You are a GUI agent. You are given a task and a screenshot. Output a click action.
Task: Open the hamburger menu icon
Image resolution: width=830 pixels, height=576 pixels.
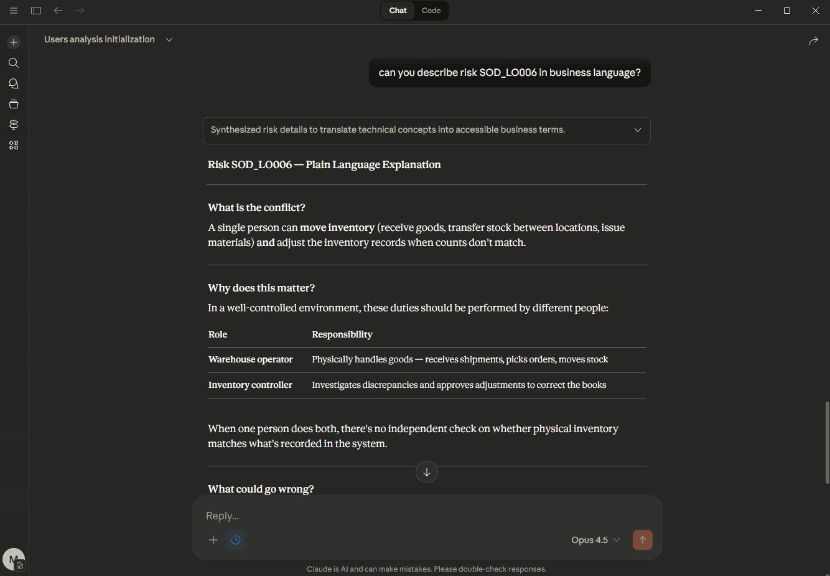coord(14,10)
